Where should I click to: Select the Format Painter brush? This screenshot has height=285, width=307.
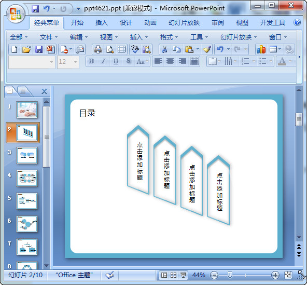tap(207, 49)
